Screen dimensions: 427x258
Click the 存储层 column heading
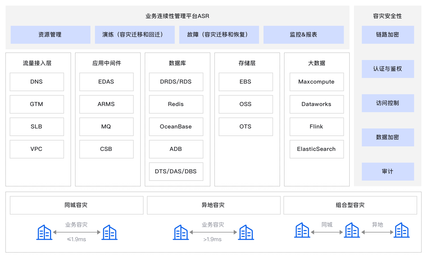[x=247, y=63]
